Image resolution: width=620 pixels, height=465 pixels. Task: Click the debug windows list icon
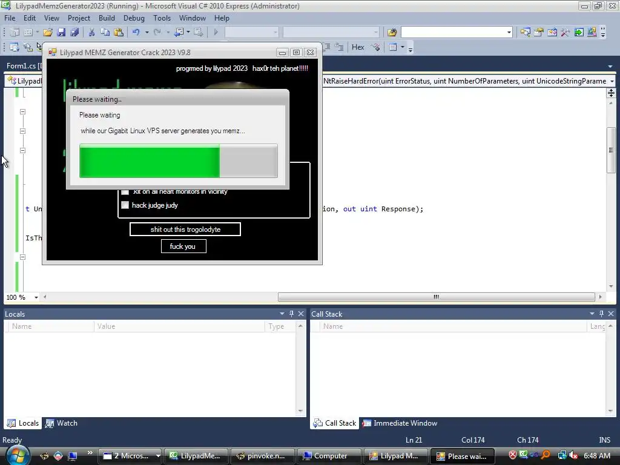tap(393, 47)
